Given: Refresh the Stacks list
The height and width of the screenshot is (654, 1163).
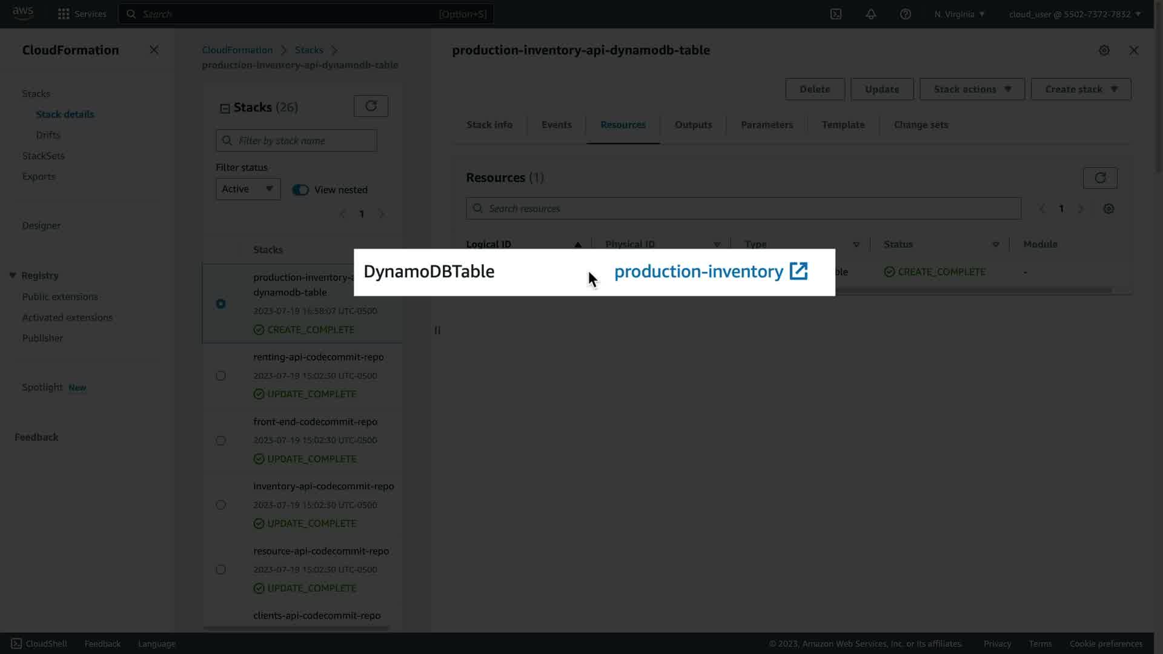Looking at the screenshot, I should [x=371, y=107].
